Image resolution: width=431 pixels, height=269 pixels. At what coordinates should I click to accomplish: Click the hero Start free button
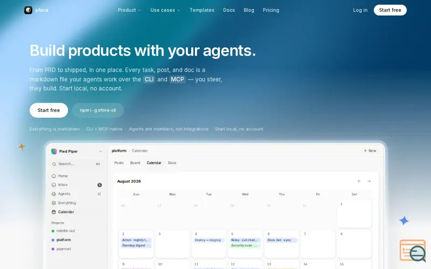(48, 110)
